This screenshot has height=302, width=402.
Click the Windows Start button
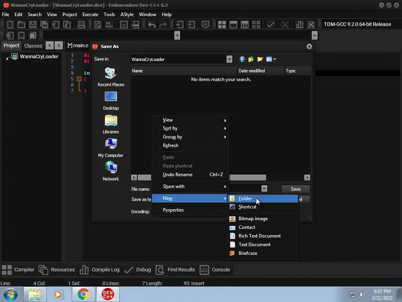click(x=11, y=294)
